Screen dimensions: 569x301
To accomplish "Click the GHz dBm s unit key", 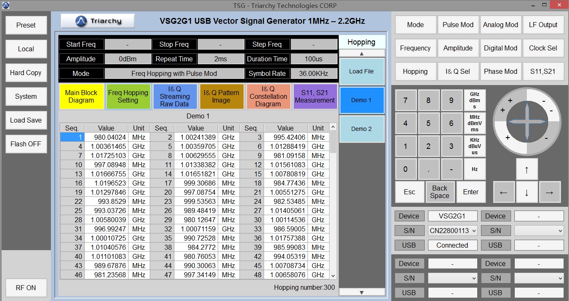I will pyautogui.click(x=475, y=100).
